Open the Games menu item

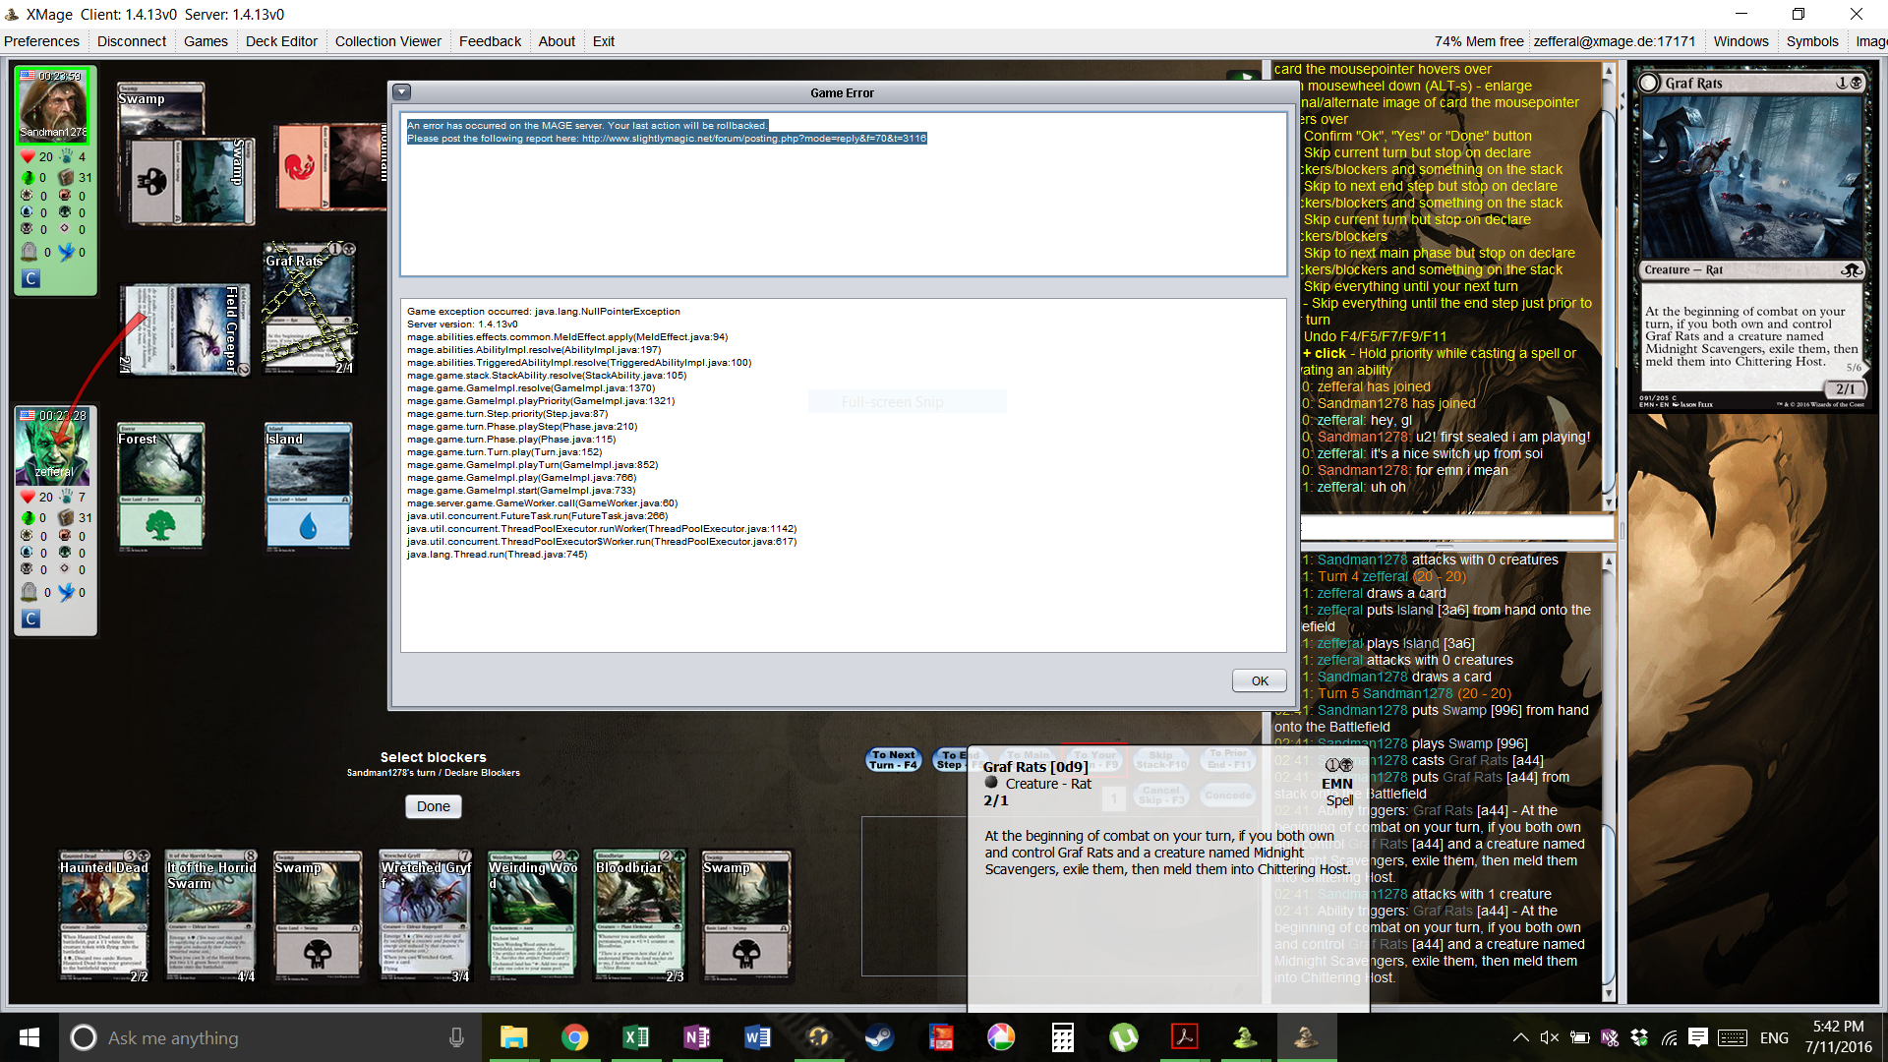pyautogui.click(x=206, y=41)
